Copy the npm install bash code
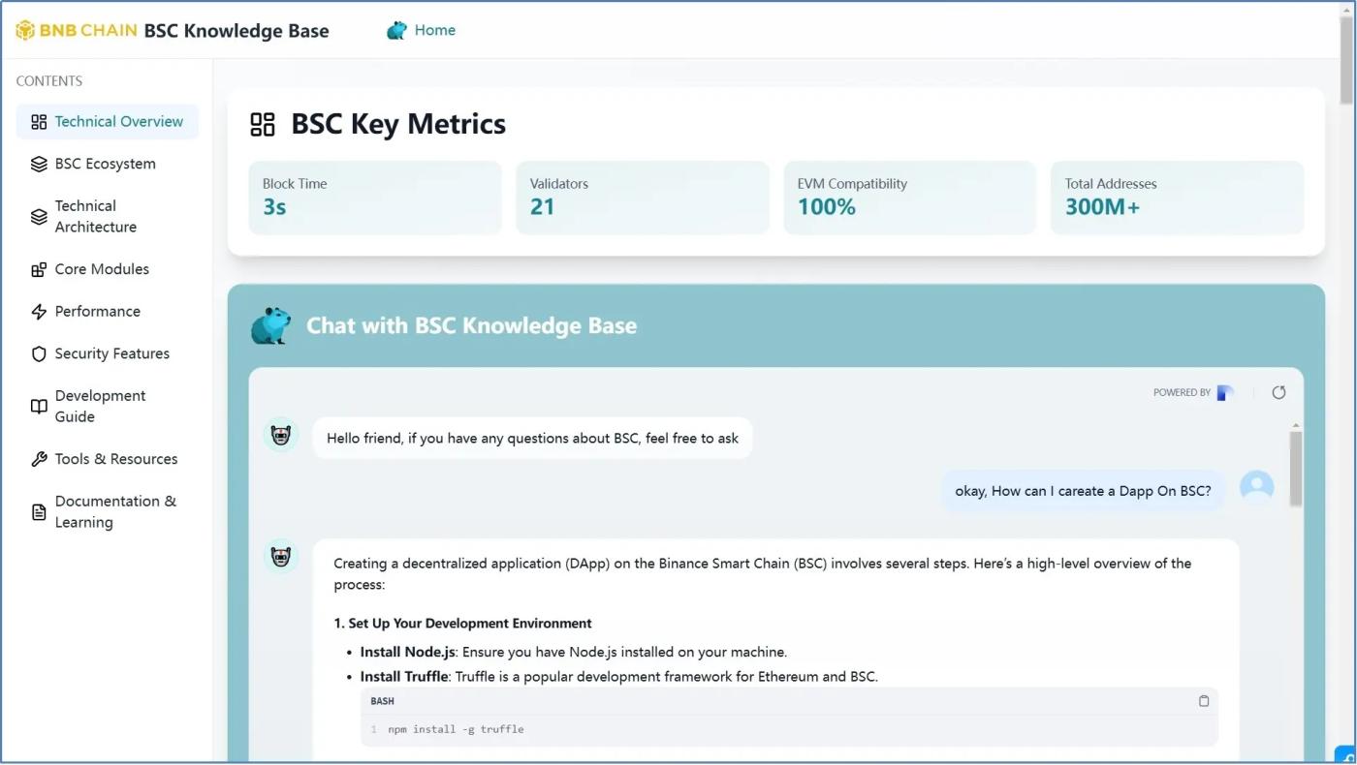 tap(1204, 701)
